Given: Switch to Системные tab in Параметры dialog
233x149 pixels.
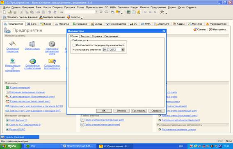Looking at the screenshot, I should point(111,36).
